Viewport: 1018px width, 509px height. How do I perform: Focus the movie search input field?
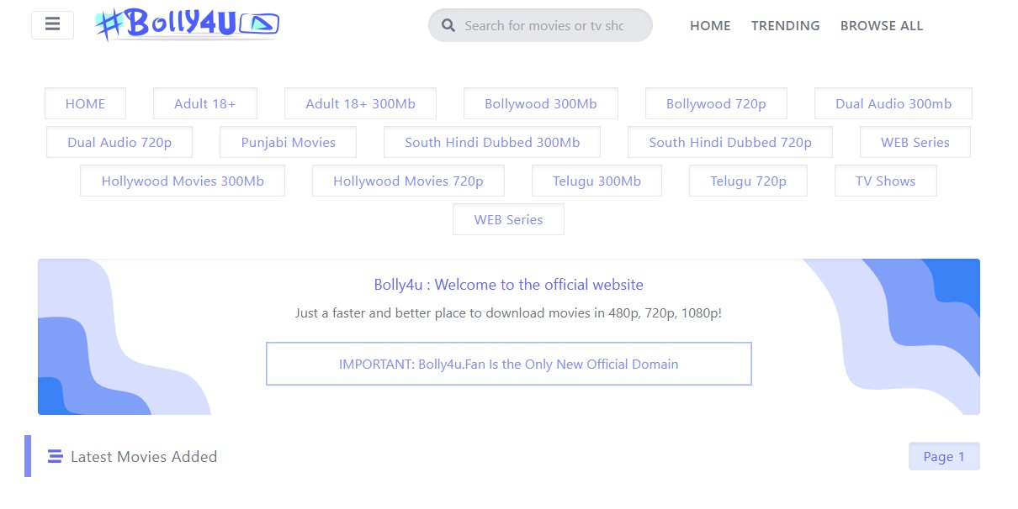click(540, 25)
